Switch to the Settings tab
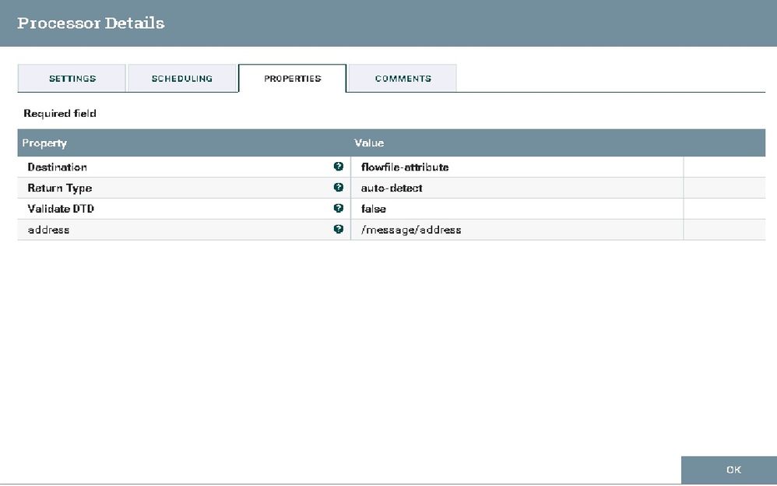 click(x=72, y=79)
